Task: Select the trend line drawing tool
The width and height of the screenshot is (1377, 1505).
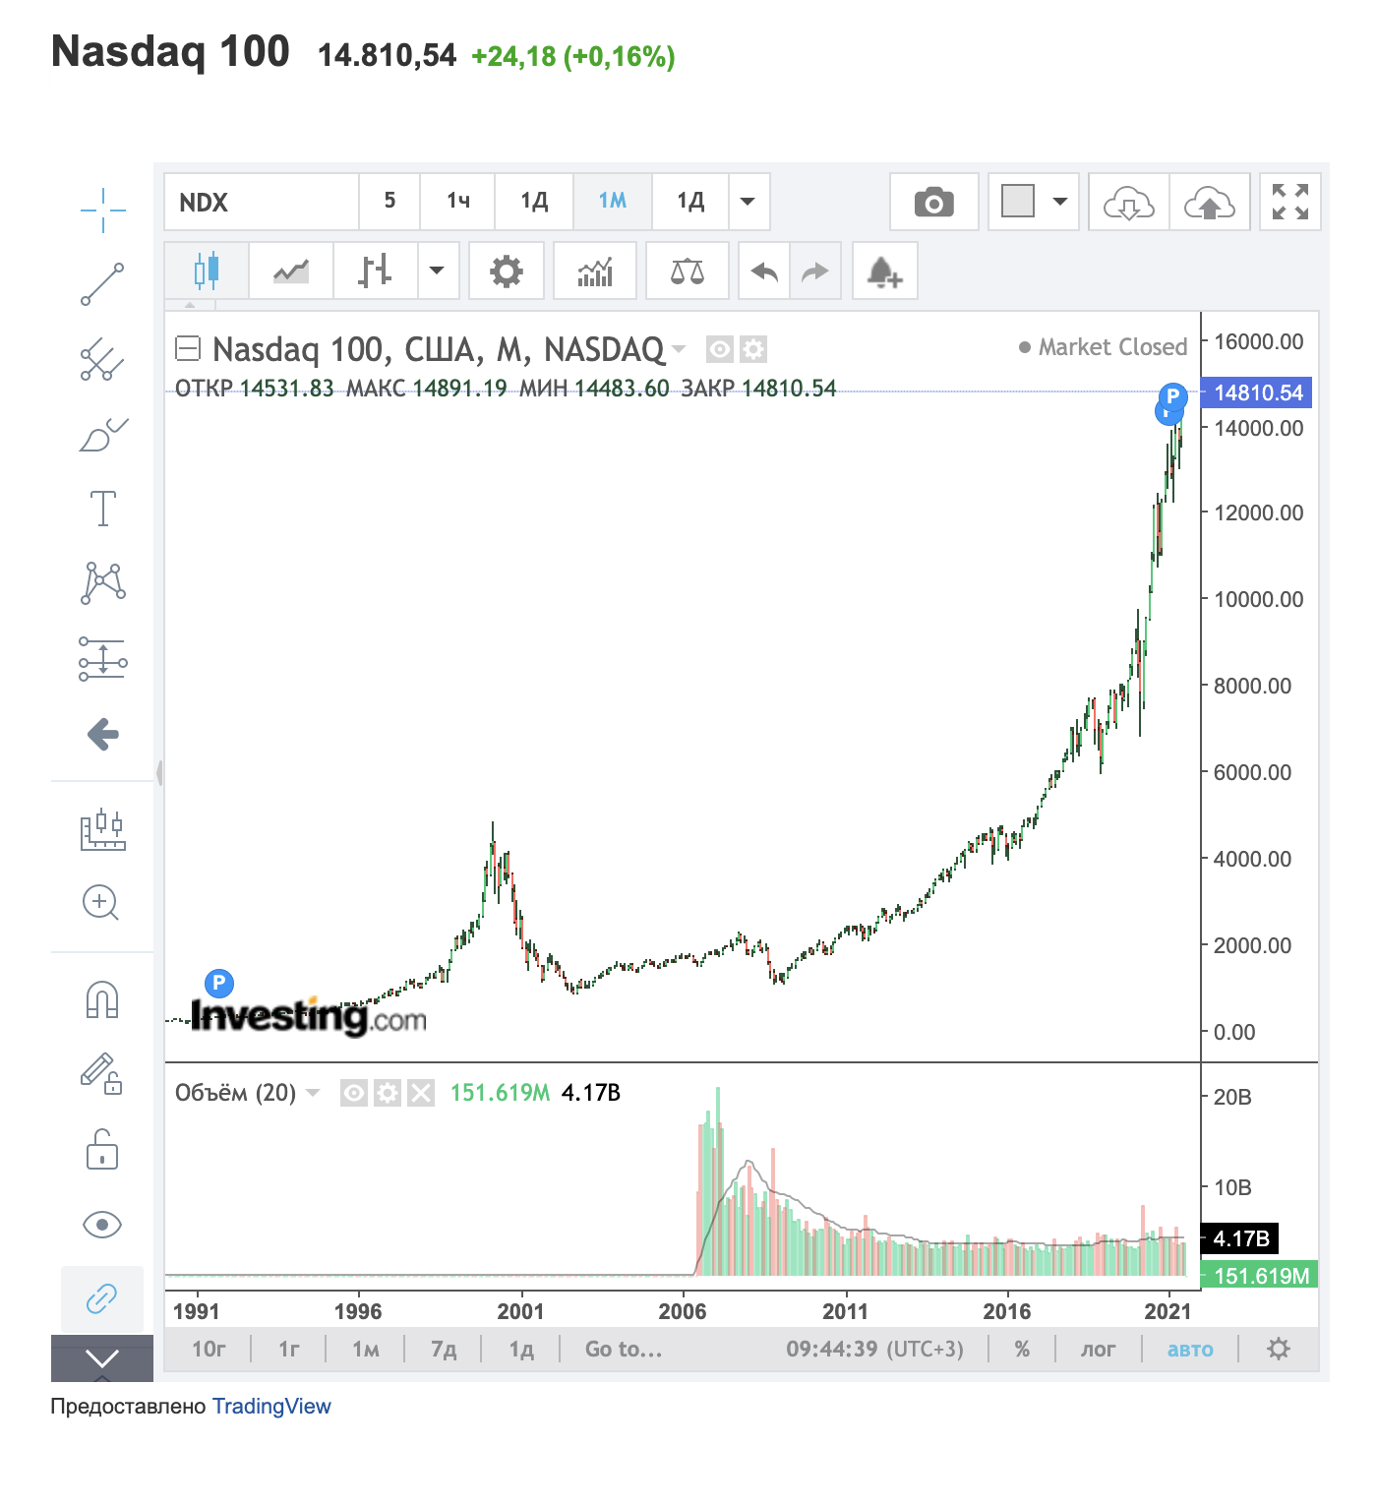Action: pos(102,284)
